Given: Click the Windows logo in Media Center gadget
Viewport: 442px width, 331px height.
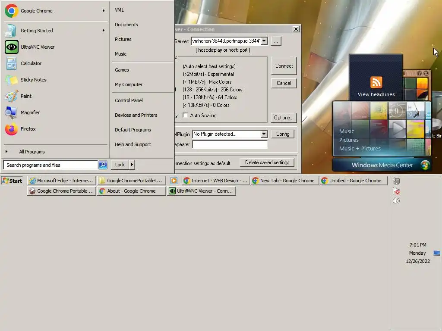Looking at the screenshot, I should click(x=425, y=165).
